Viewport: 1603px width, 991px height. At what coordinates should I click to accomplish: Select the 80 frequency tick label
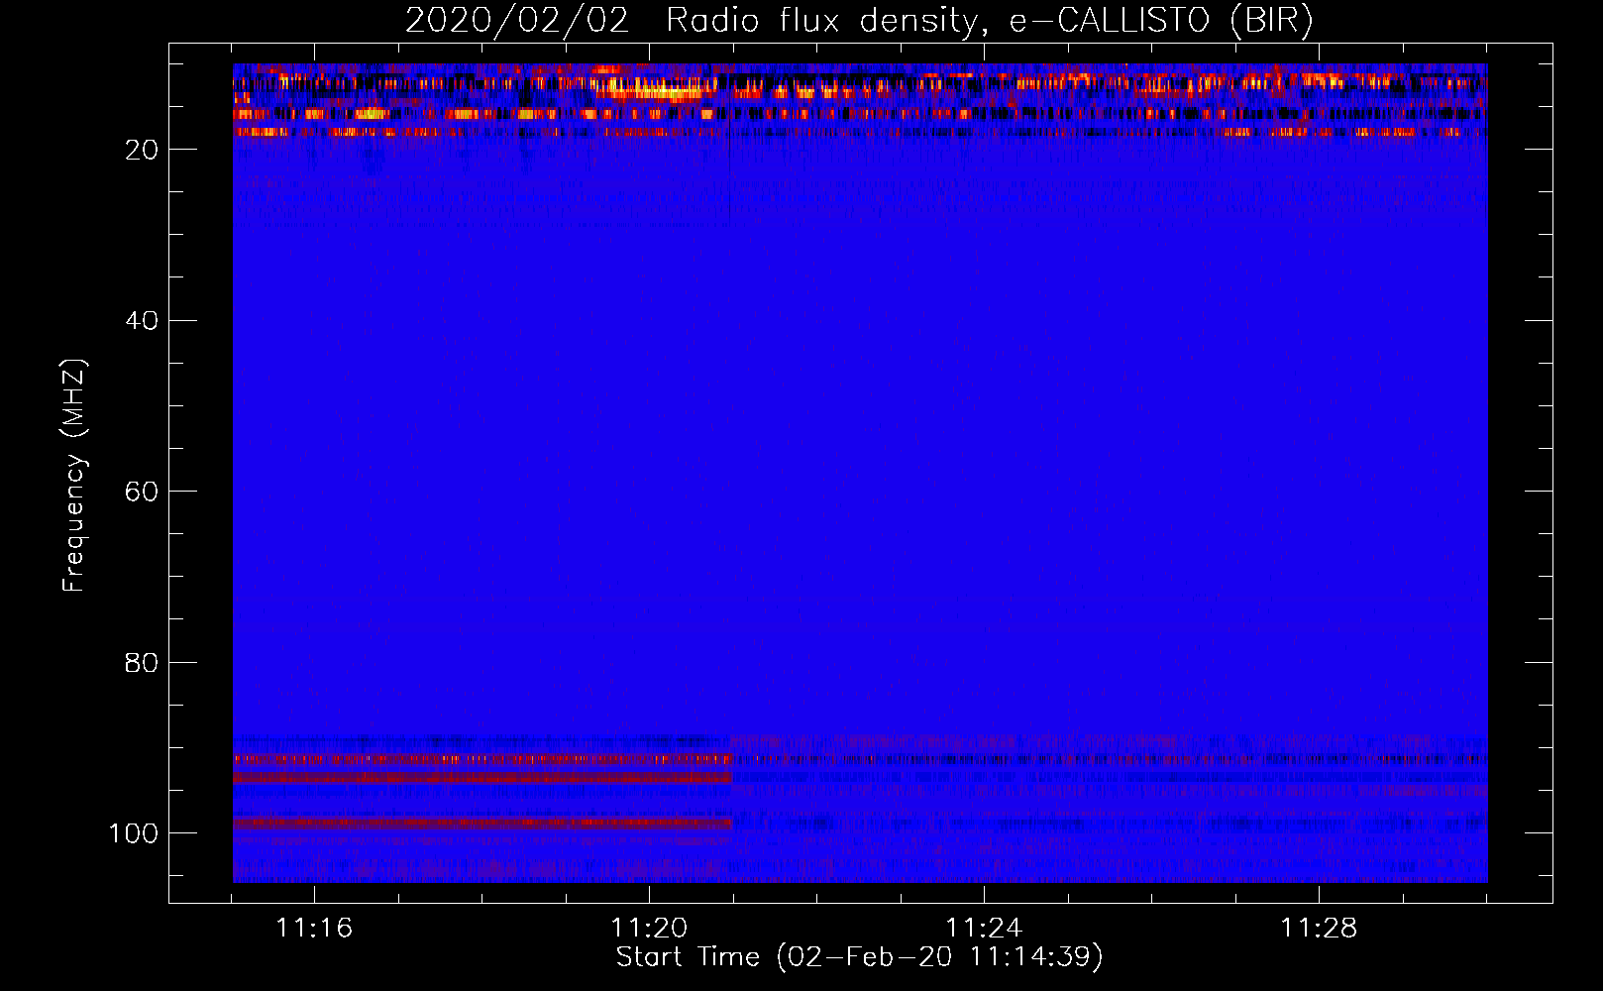click(x=142, y=663)
